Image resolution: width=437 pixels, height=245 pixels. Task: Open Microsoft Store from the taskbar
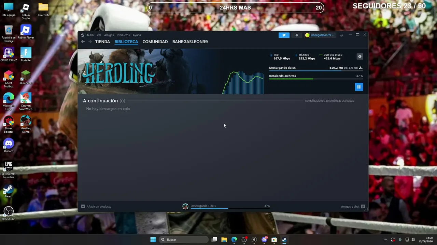pyautogui.click(x=274, y=240)
